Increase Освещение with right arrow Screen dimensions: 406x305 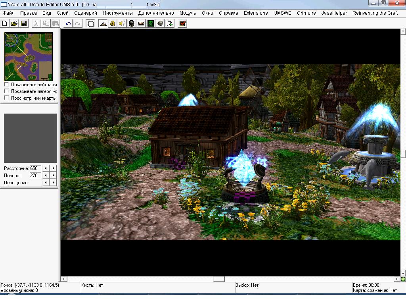tap(53, 183)
